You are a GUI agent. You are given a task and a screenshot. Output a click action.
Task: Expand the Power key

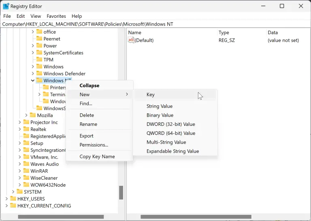(33, 46)
